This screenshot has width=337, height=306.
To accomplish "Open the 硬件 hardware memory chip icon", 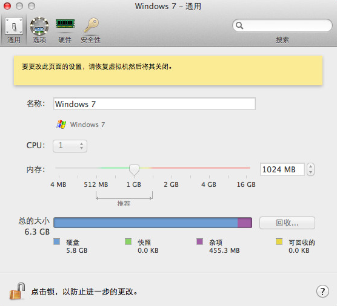I will tap(65, 24).
